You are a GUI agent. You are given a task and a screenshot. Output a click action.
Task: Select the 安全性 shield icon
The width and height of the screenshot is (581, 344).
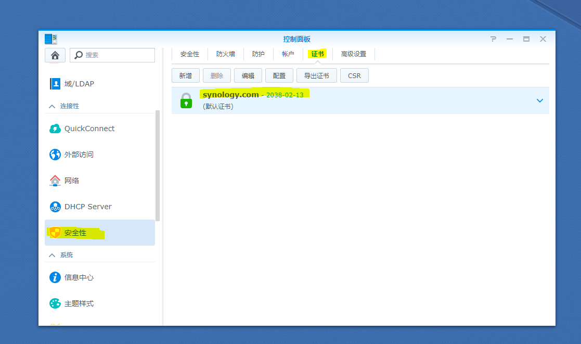[55, 233]
